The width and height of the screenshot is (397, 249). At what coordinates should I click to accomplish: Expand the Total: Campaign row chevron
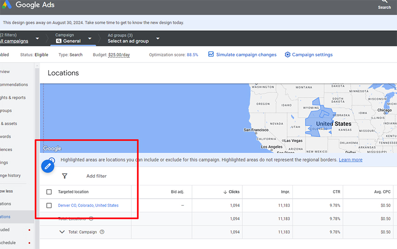tap(62, 232)
